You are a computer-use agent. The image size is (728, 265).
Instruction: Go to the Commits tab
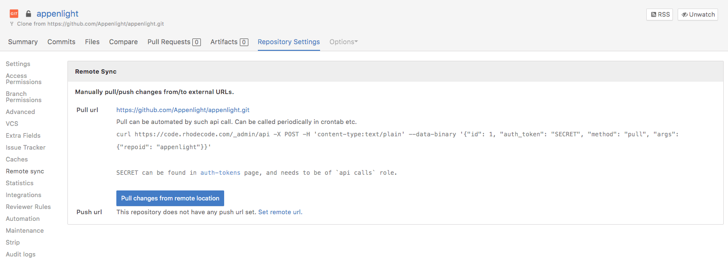coord(61,42)
